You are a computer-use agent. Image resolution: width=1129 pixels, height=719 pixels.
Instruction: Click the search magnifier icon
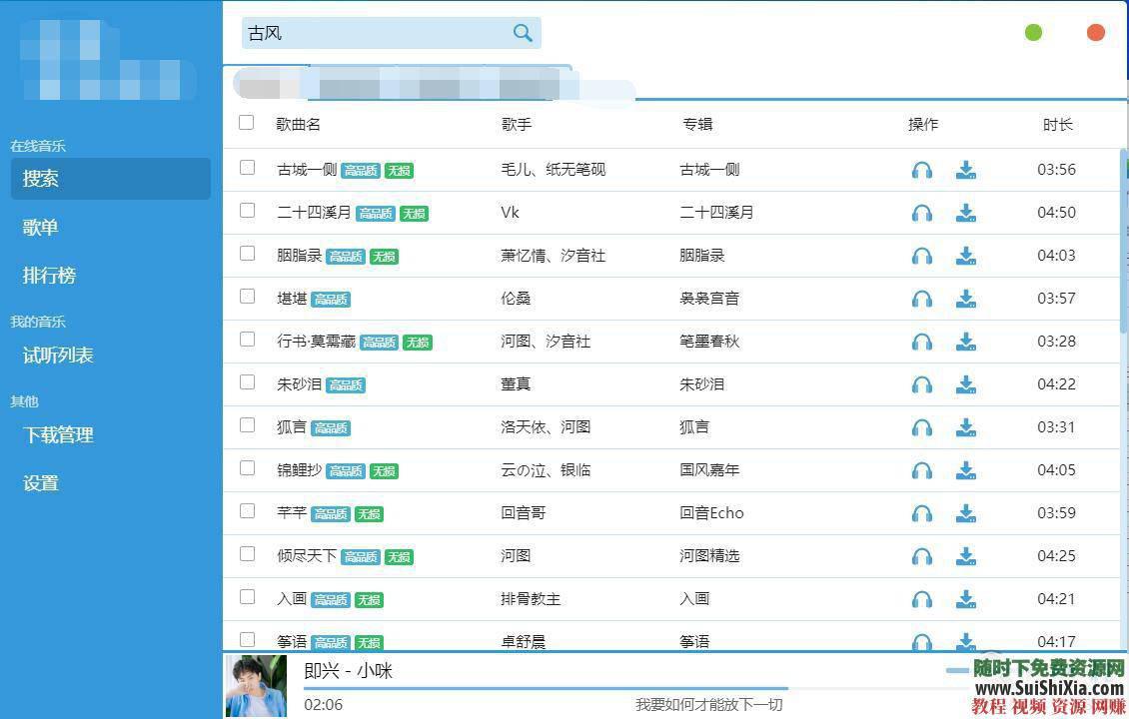[x=523, y=32]
